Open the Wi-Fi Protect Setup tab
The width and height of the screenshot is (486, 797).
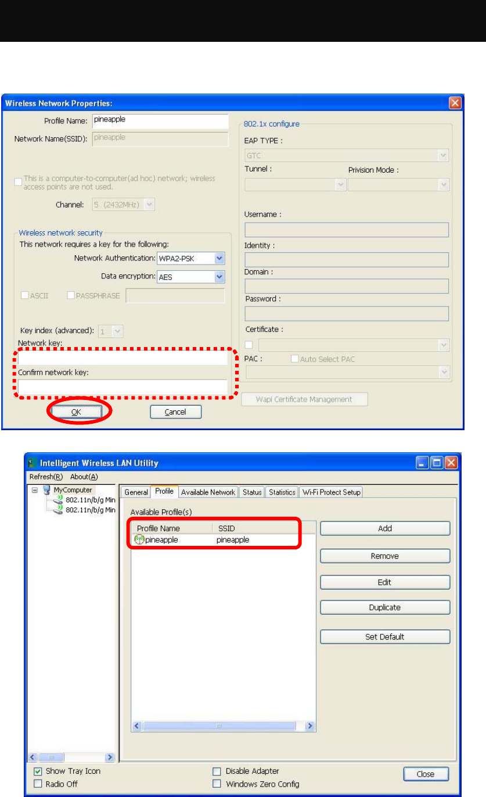coord(331,492)
